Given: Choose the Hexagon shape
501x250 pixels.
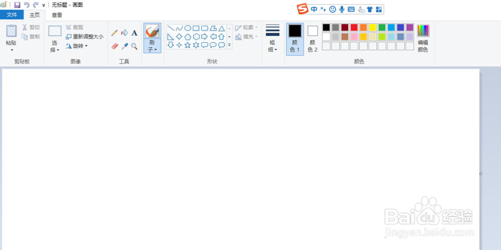Looking at the screenshot, I should 196,37.
